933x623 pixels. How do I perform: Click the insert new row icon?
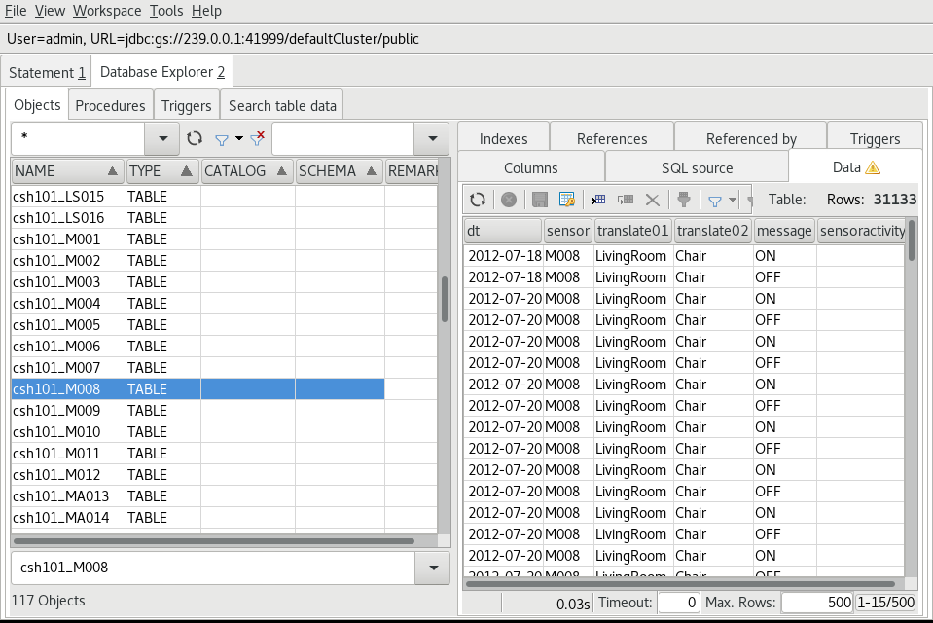click(597, 200)
